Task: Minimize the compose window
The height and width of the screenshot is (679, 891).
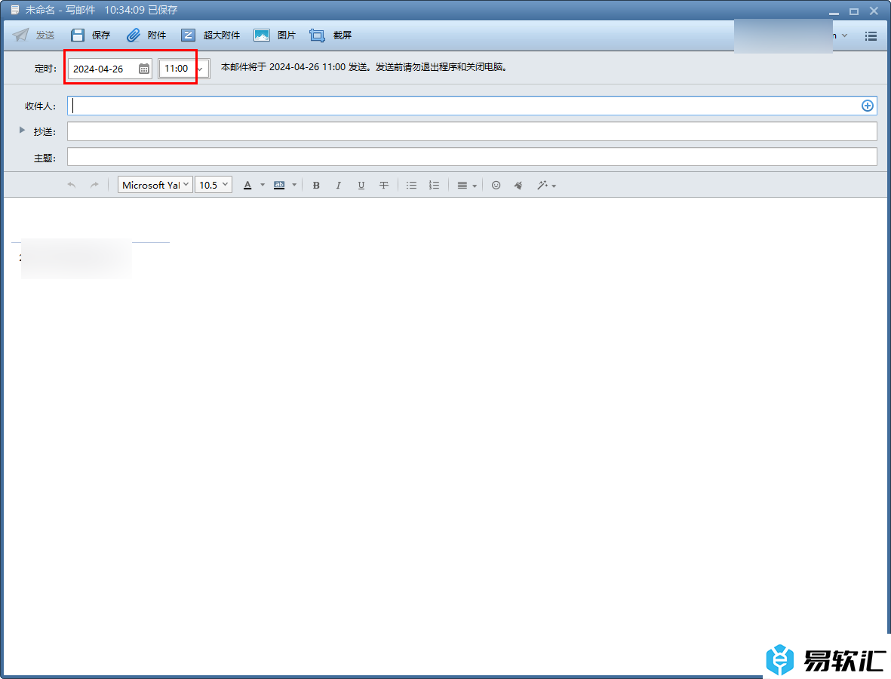Action: coord(834,11)
